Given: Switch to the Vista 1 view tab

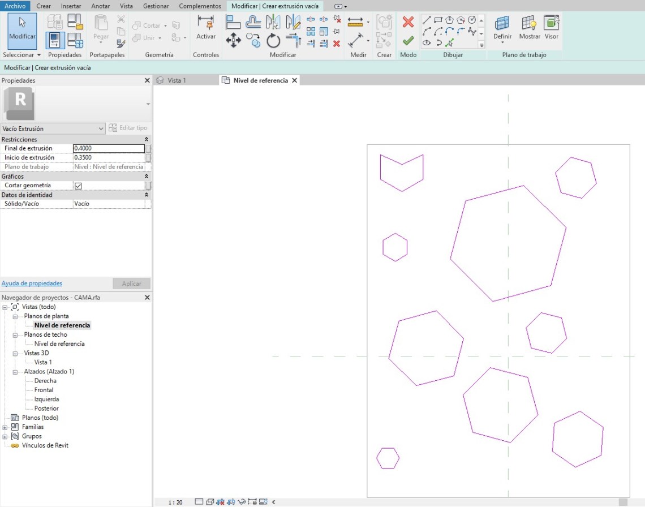Looking at the screenshot, I should (177, 80).
